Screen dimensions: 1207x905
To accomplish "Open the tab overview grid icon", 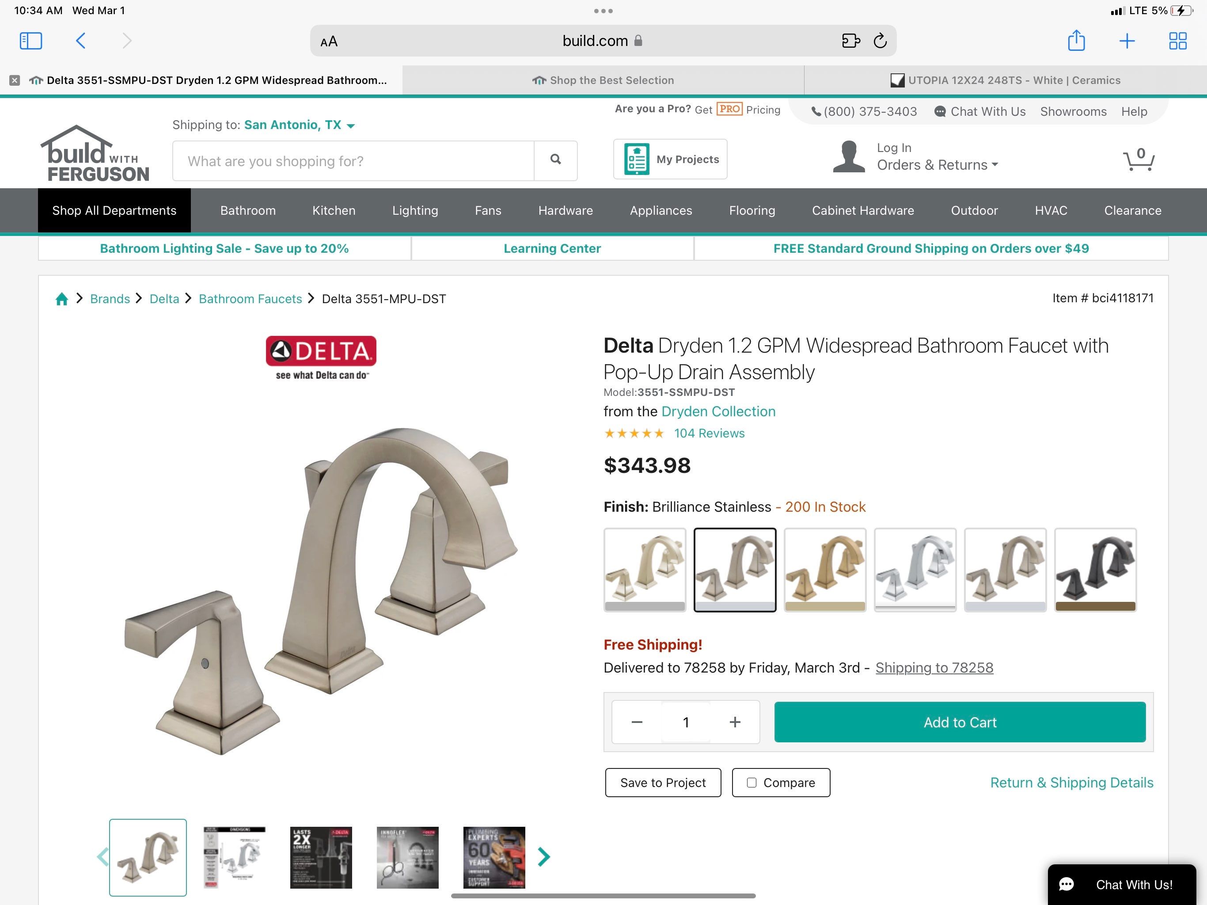I will (x=1177, y=41).
